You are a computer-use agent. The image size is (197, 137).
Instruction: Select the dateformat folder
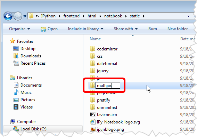click(107, 64)
